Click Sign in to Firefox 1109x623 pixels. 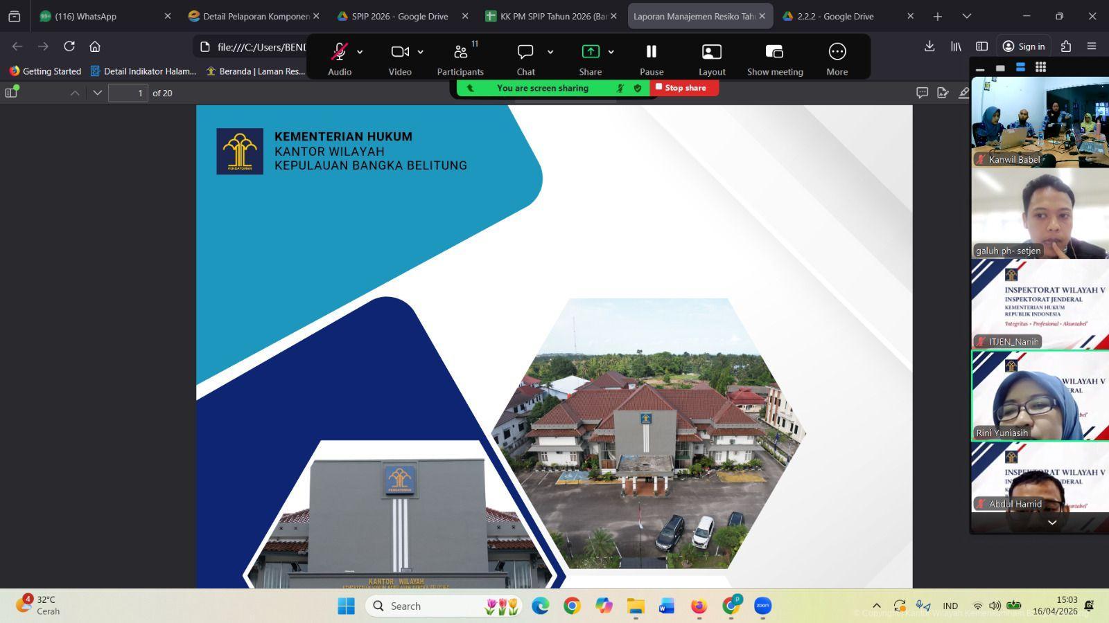pyautogui.click(x=1024, y=46)
